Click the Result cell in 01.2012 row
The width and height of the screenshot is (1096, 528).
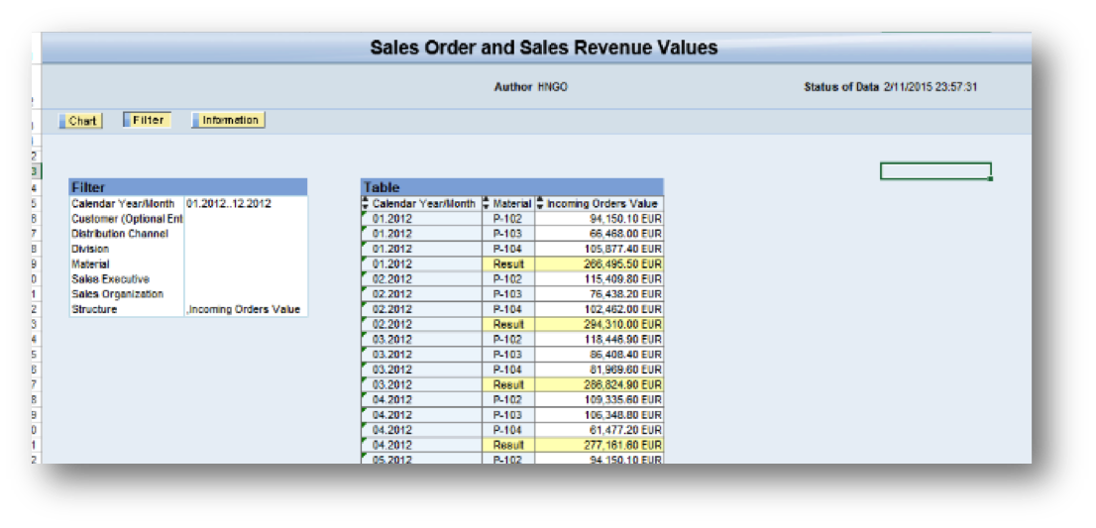(x=509, y=264)
